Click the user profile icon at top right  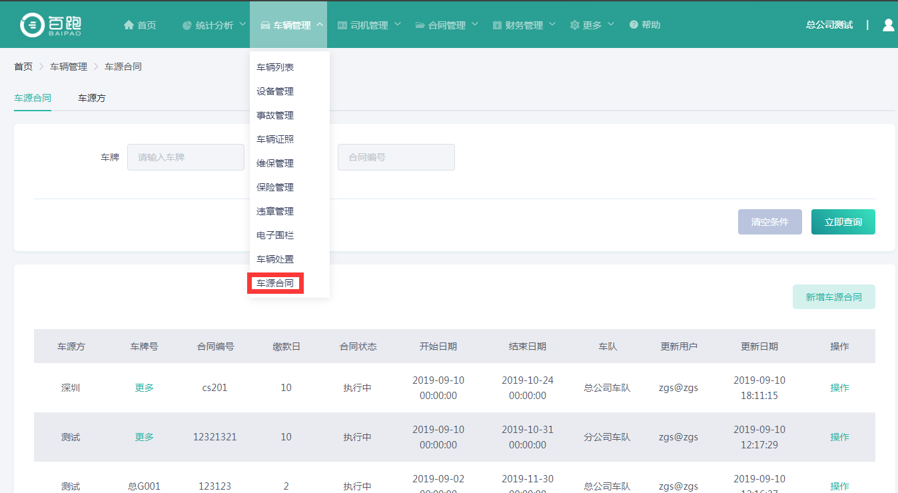tap(888, 25)
